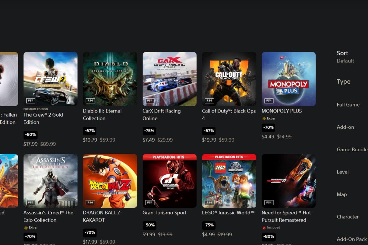
Task: Open Call of Duty Black Ops 4 cover
Action: 229,79
